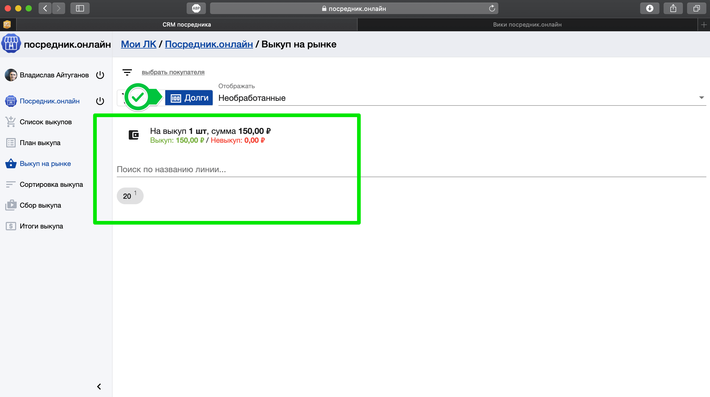
Task: Expand the 'Отображать' dropdown showing 'Необработанные'
Action: point(462,98)
